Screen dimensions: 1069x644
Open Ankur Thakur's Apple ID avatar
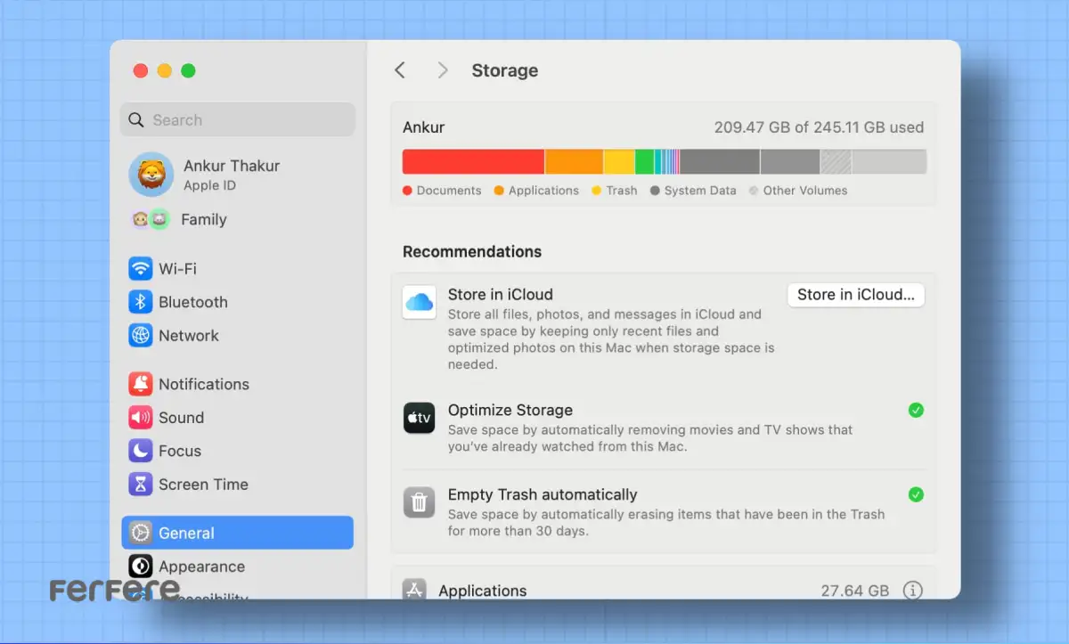(x=151, y=174)
